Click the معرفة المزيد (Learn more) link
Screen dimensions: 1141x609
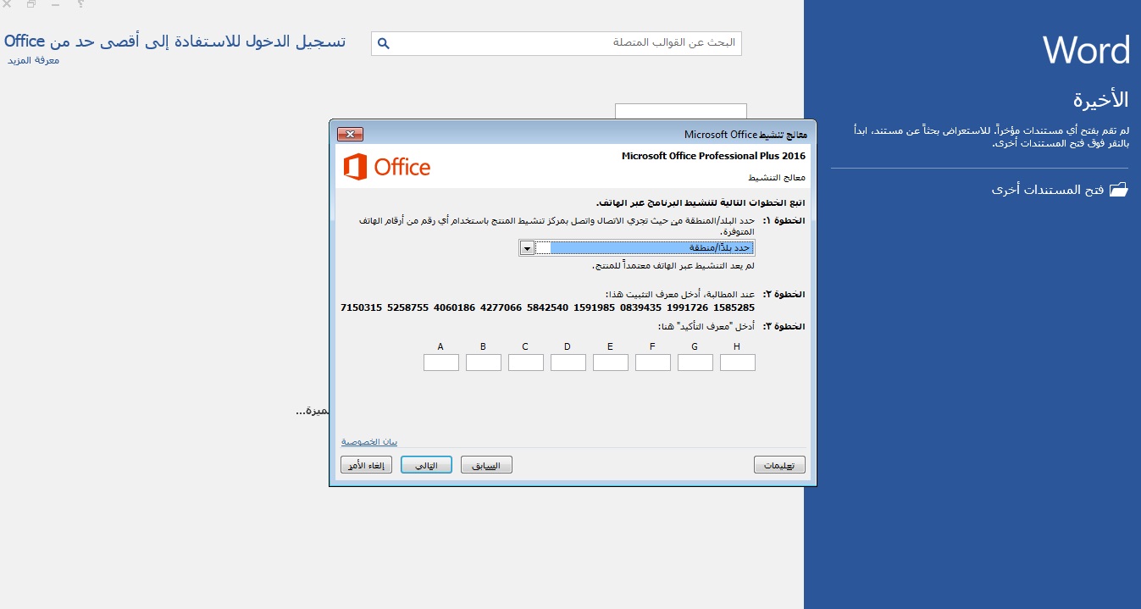(x=34, y=60)
